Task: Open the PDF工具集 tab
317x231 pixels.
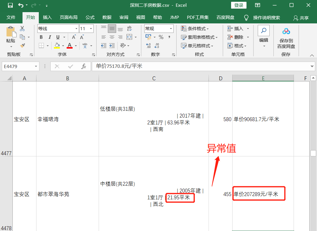Action: pos(197,17)
